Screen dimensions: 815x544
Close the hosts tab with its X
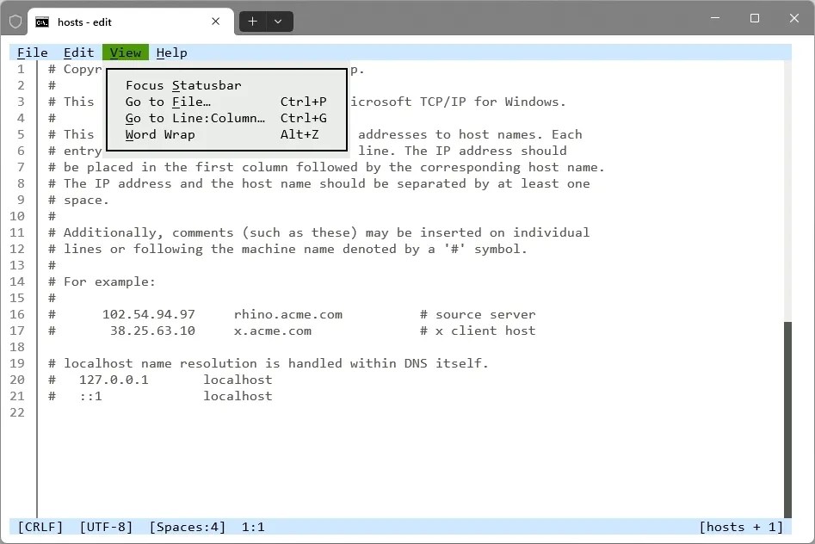click(x=216, y=22)
